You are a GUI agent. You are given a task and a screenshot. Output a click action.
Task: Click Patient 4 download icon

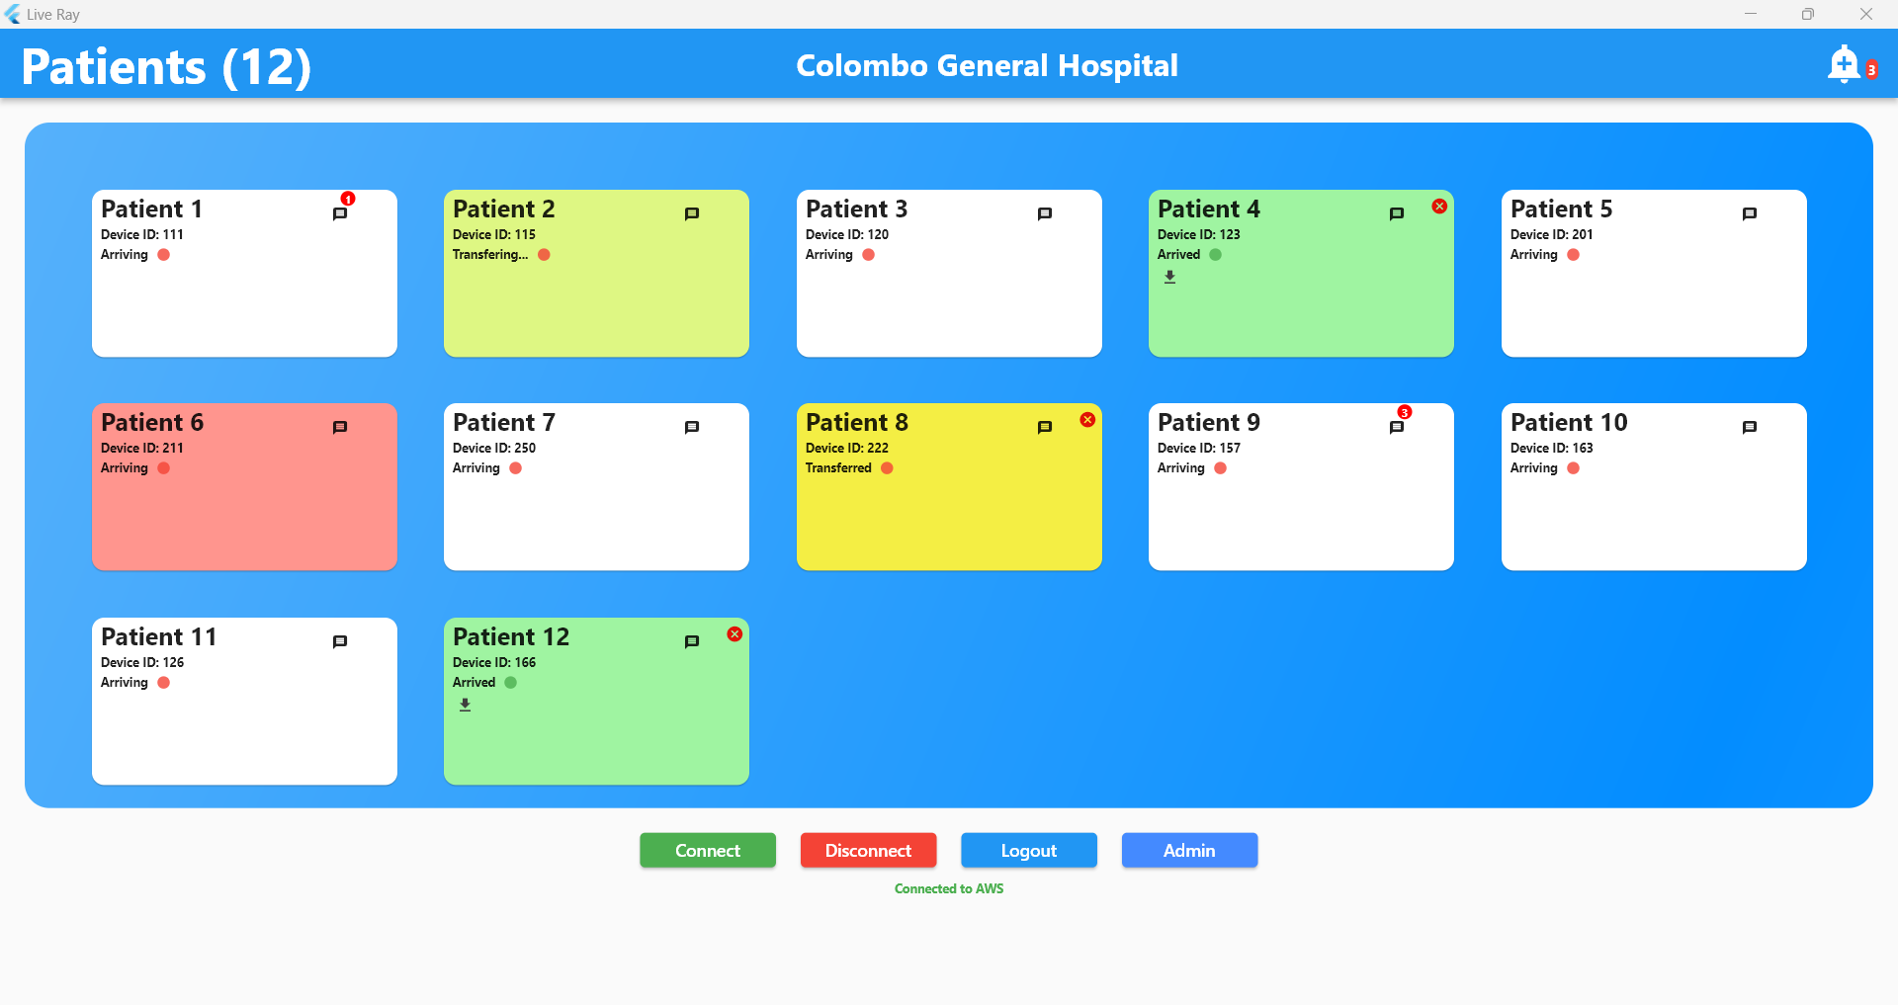pos(1169,278)
